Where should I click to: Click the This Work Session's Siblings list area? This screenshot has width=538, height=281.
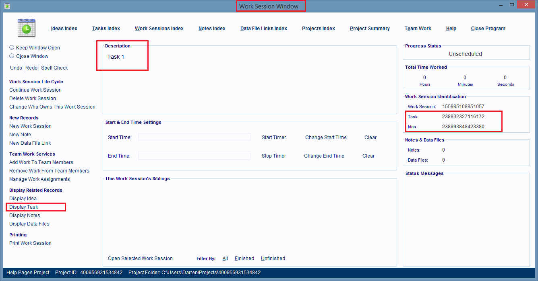250,217
